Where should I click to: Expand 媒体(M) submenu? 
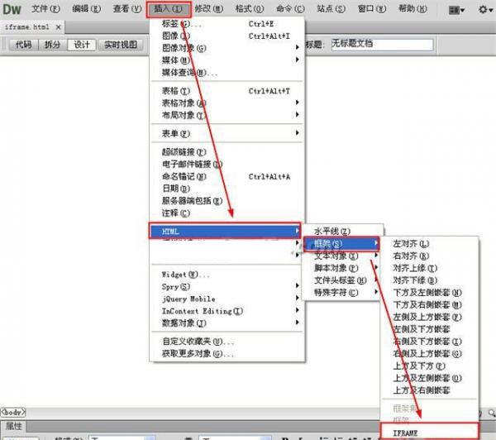(227, 60)
